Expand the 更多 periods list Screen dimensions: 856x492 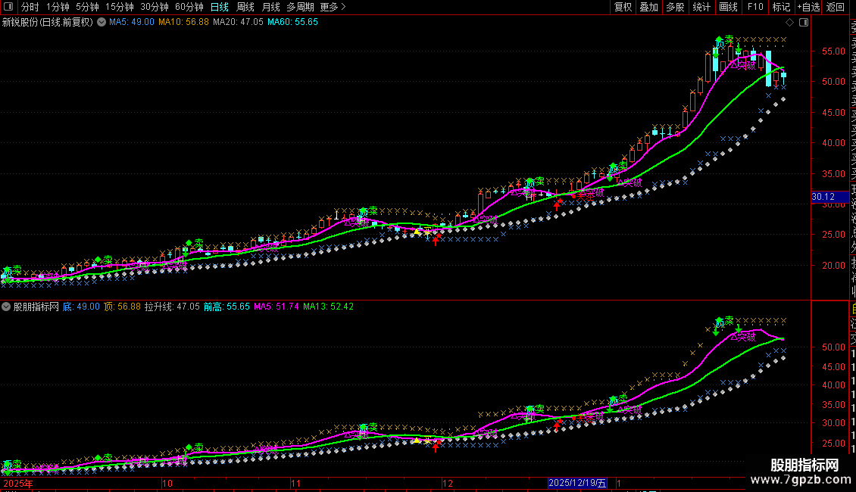[x=333, y=7]
